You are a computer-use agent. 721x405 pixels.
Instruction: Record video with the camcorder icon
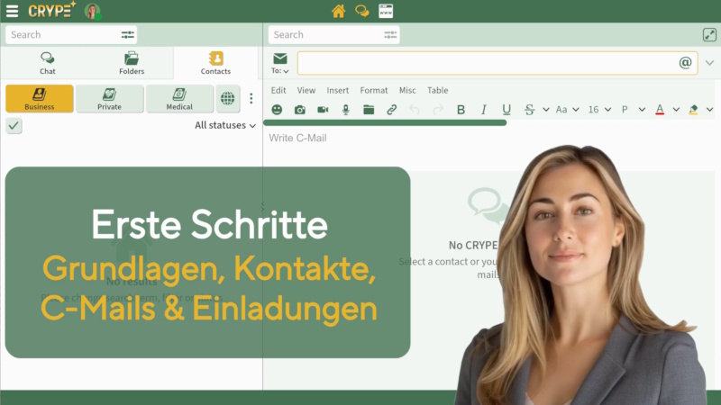tap(323, 110)
